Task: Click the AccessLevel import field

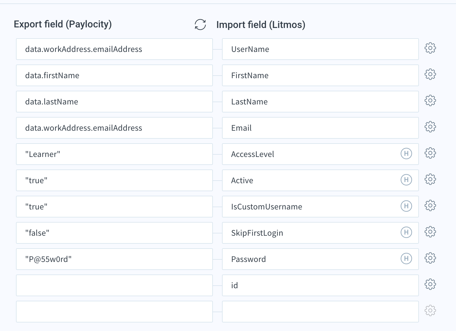Action: (320, 154)
